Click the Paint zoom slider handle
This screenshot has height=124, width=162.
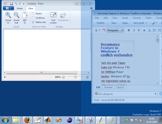click(x=75, y=77)
